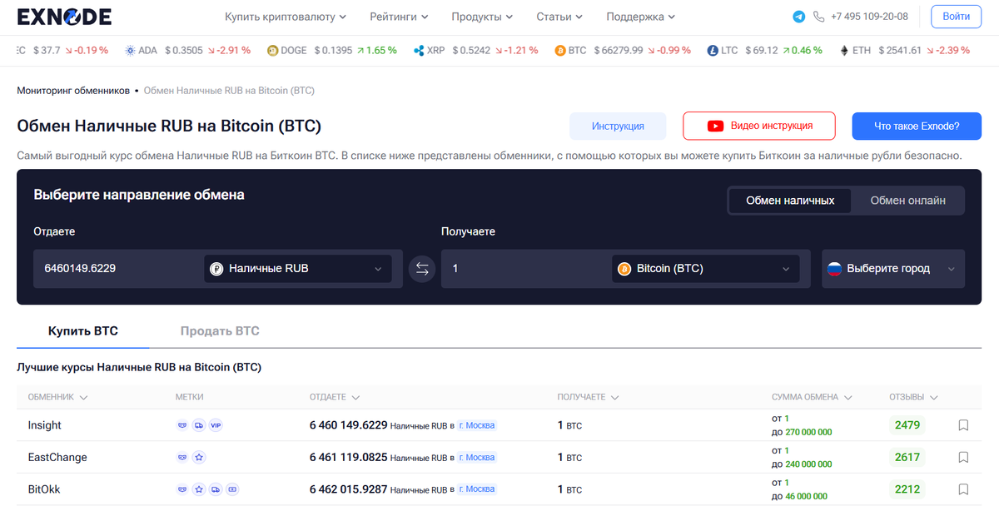The width and height of the screenshot is (999, 506).
Task: Click the Войти button
Action: [x=955, y=15]
